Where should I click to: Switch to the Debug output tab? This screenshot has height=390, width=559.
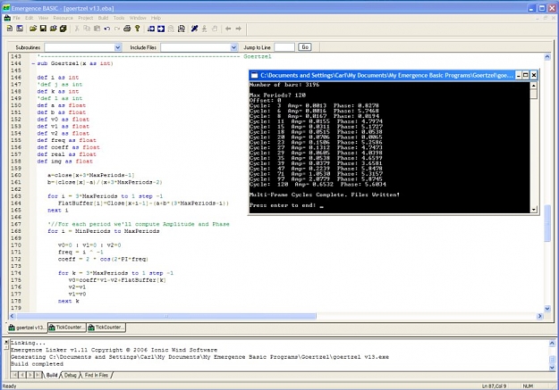71,375
